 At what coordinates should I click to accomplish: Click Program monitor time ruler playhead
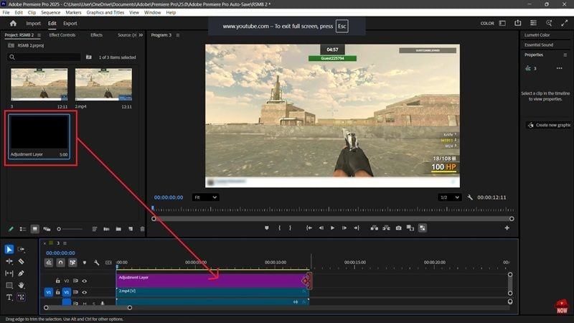153,208
